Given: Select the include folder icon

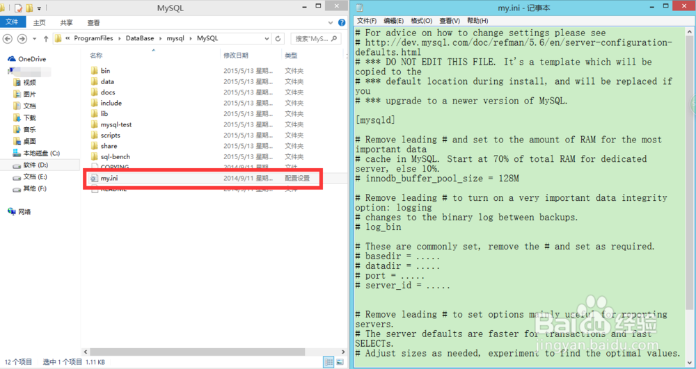Looking at the screenshot, I should point(94,103).
